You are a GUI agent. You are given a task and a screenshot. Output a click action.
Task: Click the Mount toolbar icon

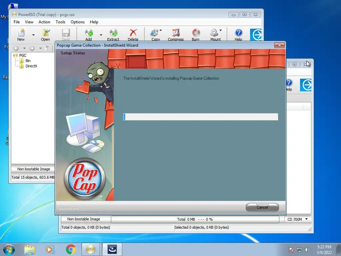point(215,35)
